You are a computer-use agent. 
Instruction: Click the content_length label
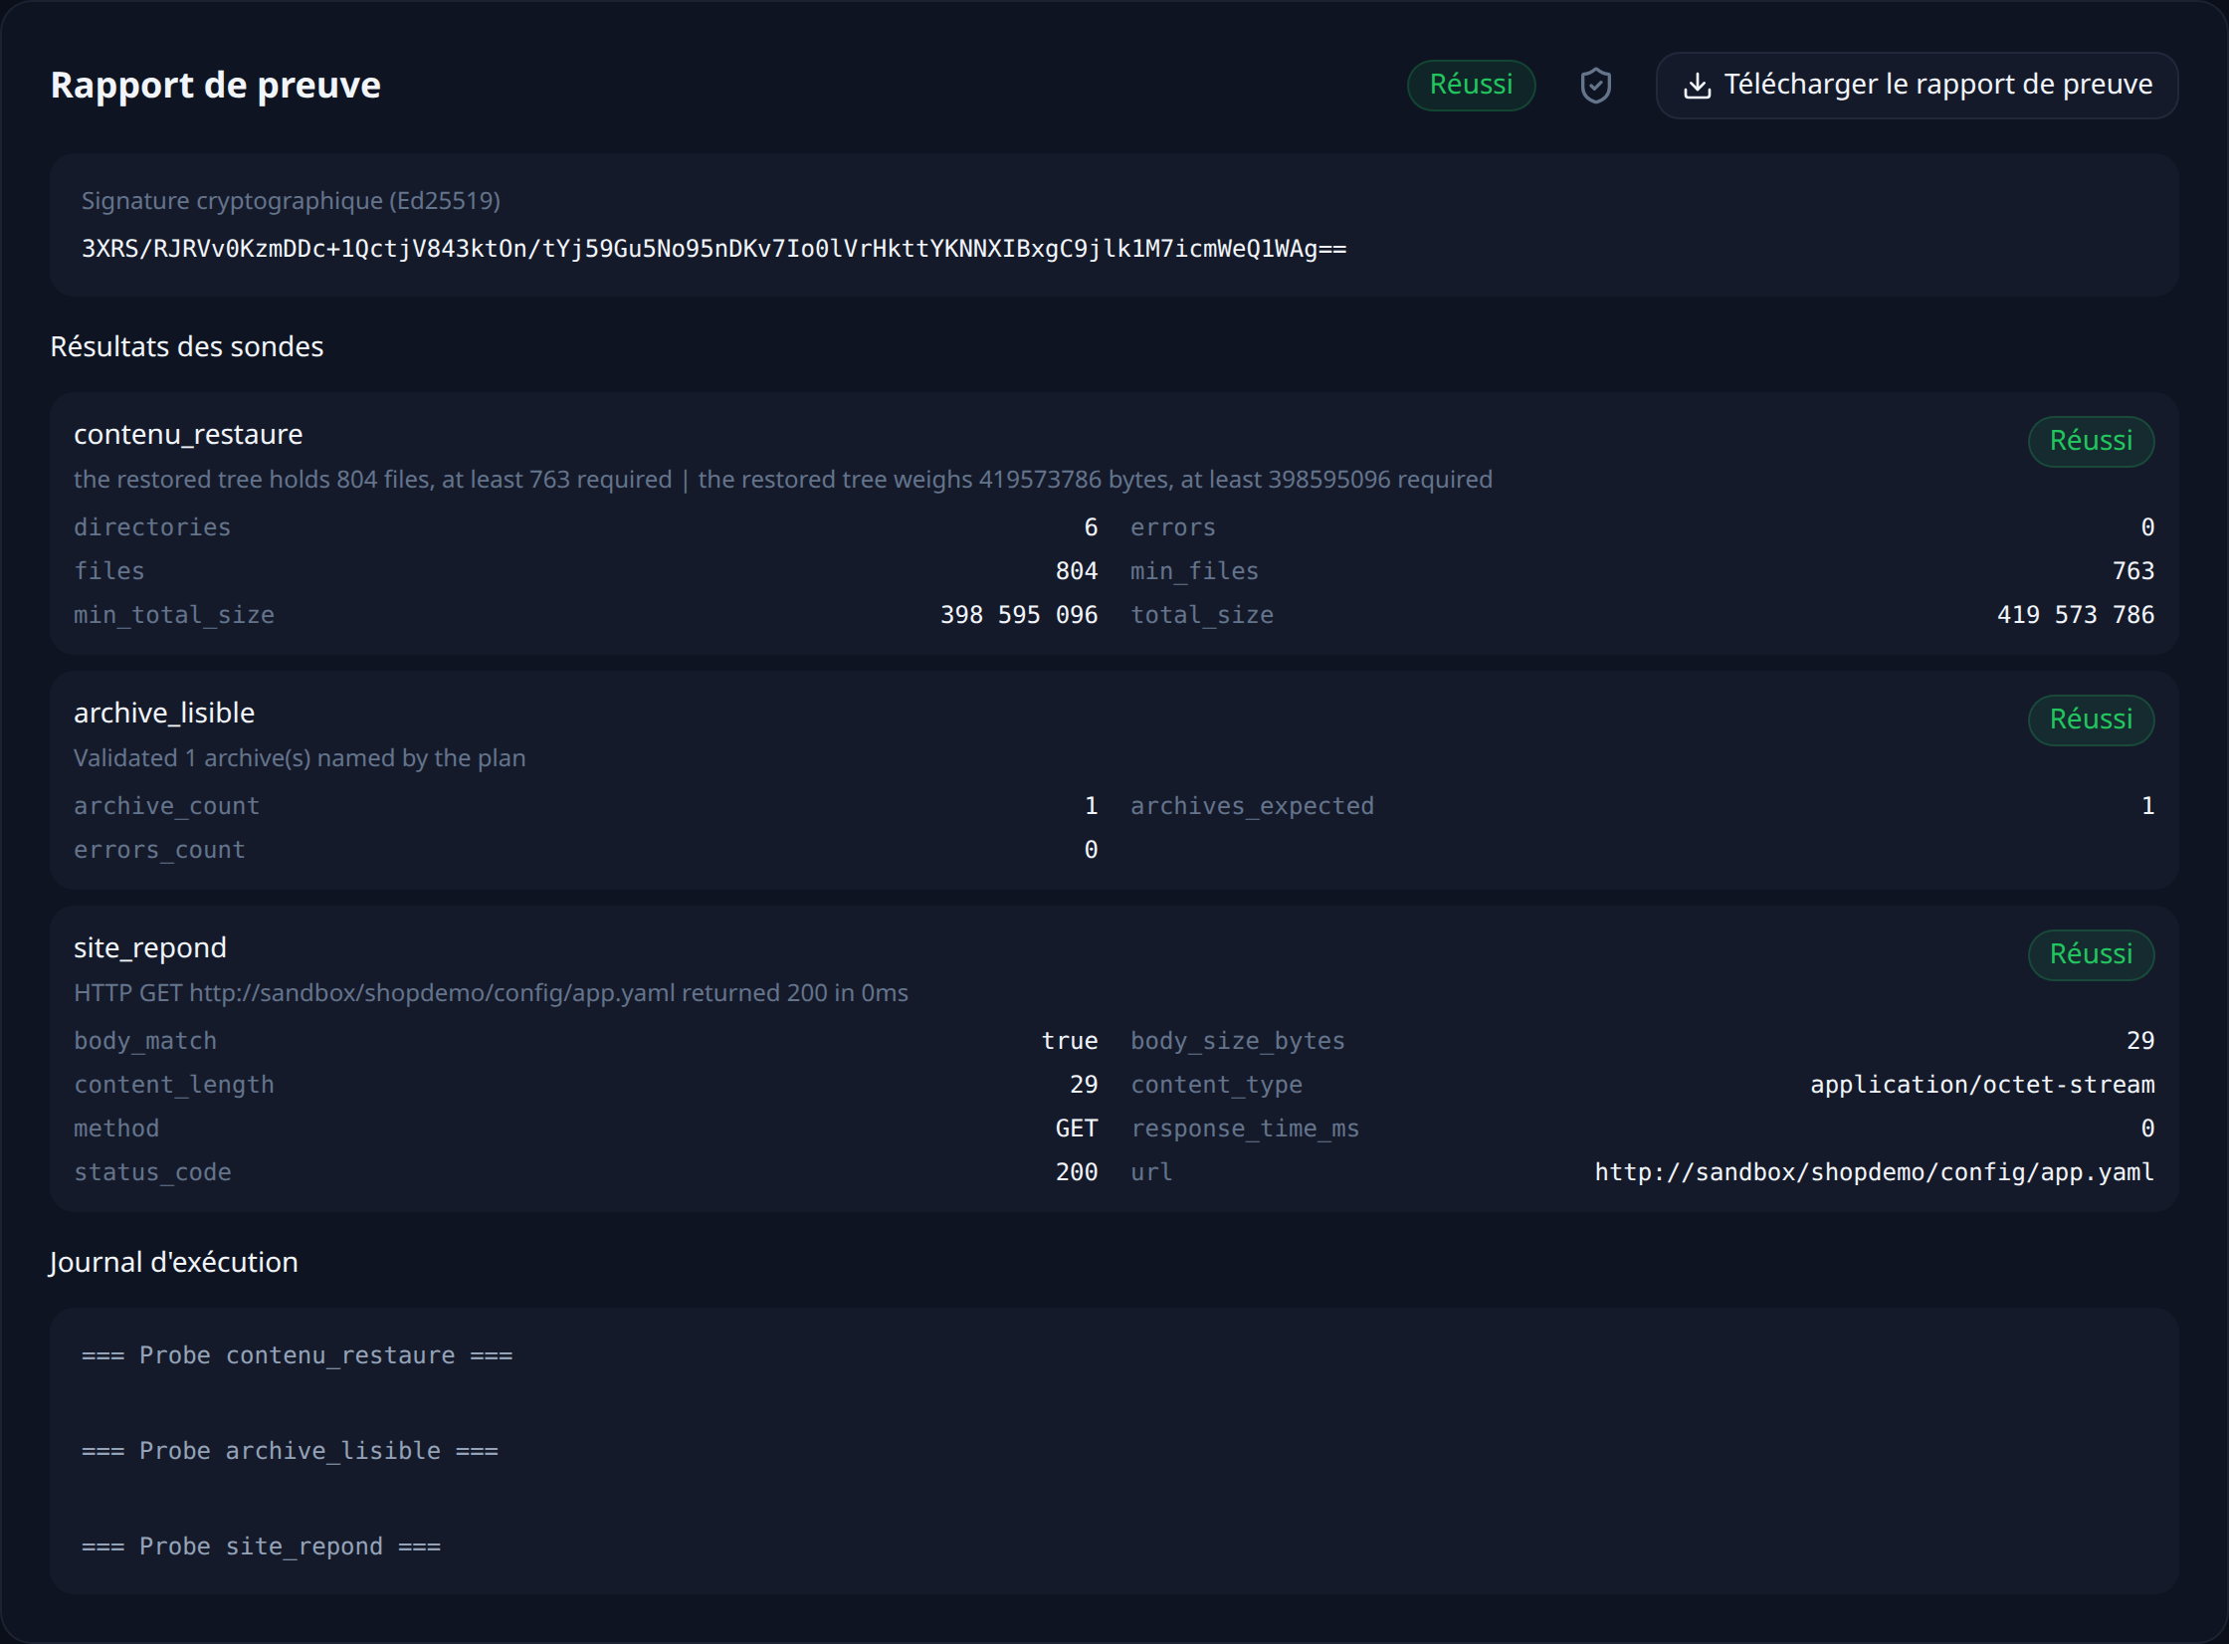174,1085
